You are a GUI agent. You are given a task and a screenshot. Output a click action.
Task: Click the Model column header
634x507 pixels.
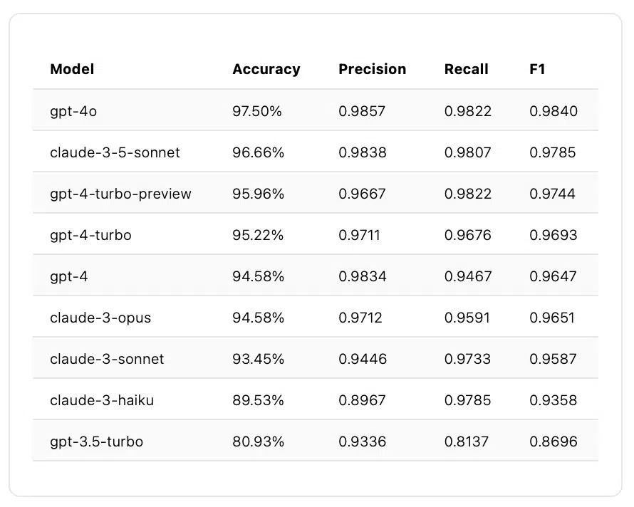(72, 69)
